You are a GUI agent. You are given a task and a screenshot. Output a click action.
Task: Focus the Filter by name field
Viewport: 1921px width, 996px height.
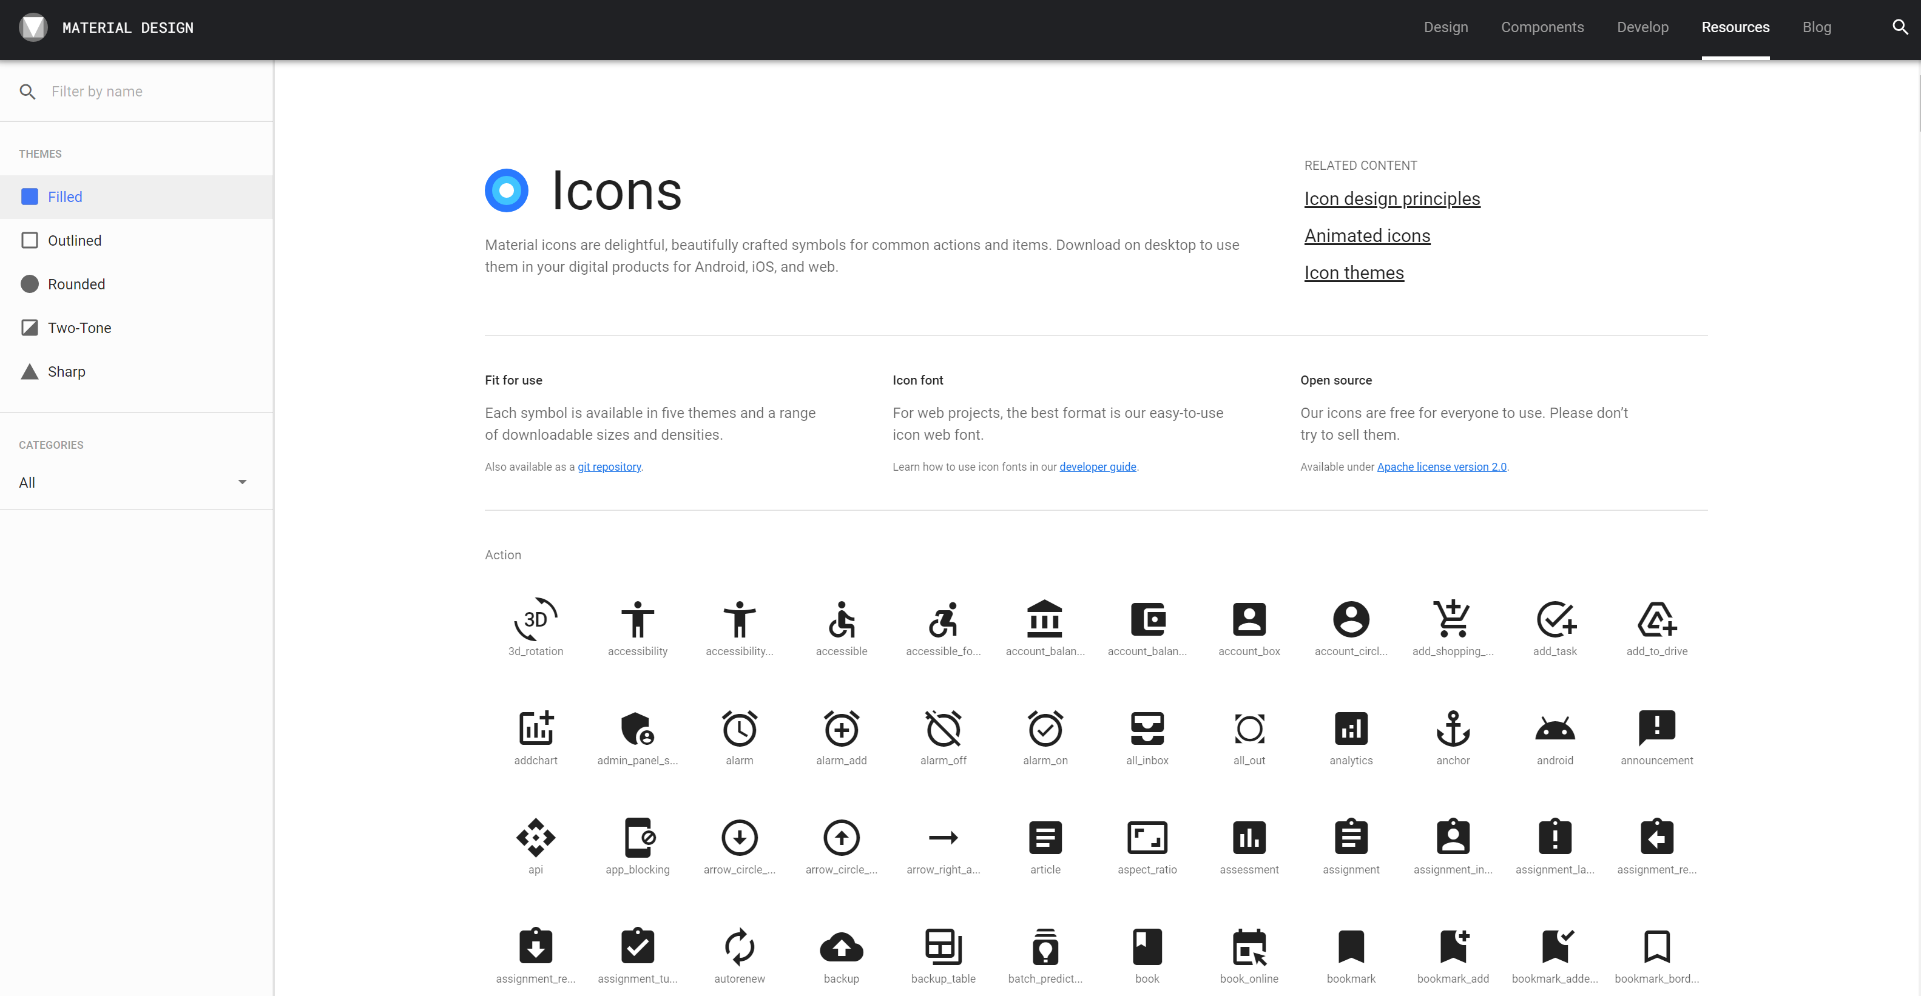[x=149, y=92]
